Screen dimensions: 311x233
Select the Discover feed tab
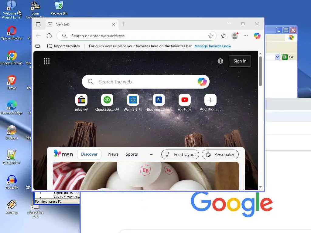click(x=89, y=154)
